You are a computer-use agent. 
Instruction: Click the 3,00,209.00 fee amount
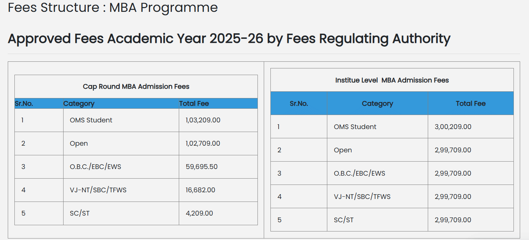(x=453, y=126)
